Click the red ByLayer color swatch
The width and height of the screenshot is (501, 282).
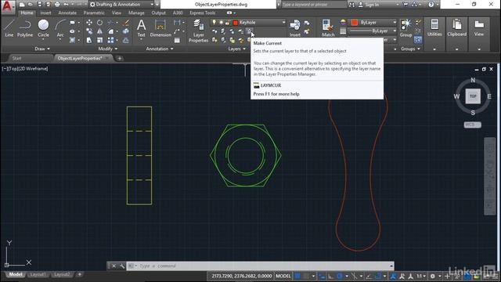(355, 23)
